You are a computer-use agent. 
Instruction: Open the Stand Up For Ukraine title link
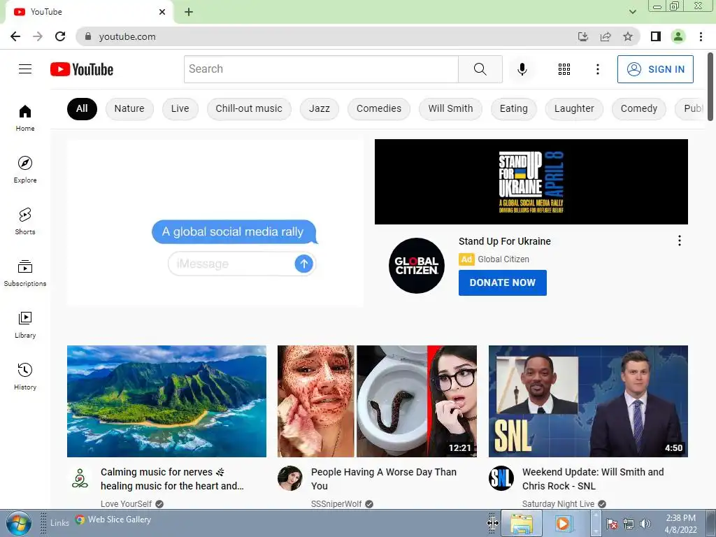pos(505,241)
